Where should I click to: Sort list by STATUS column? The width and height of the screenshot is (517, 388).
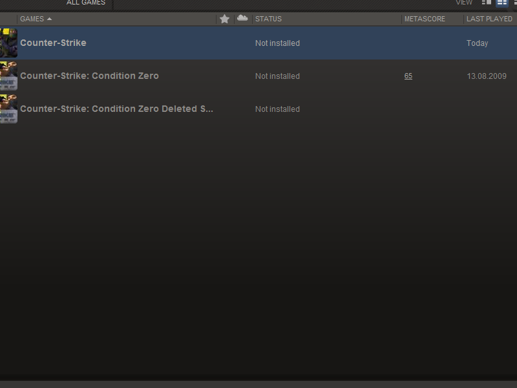tap(268, 19)
